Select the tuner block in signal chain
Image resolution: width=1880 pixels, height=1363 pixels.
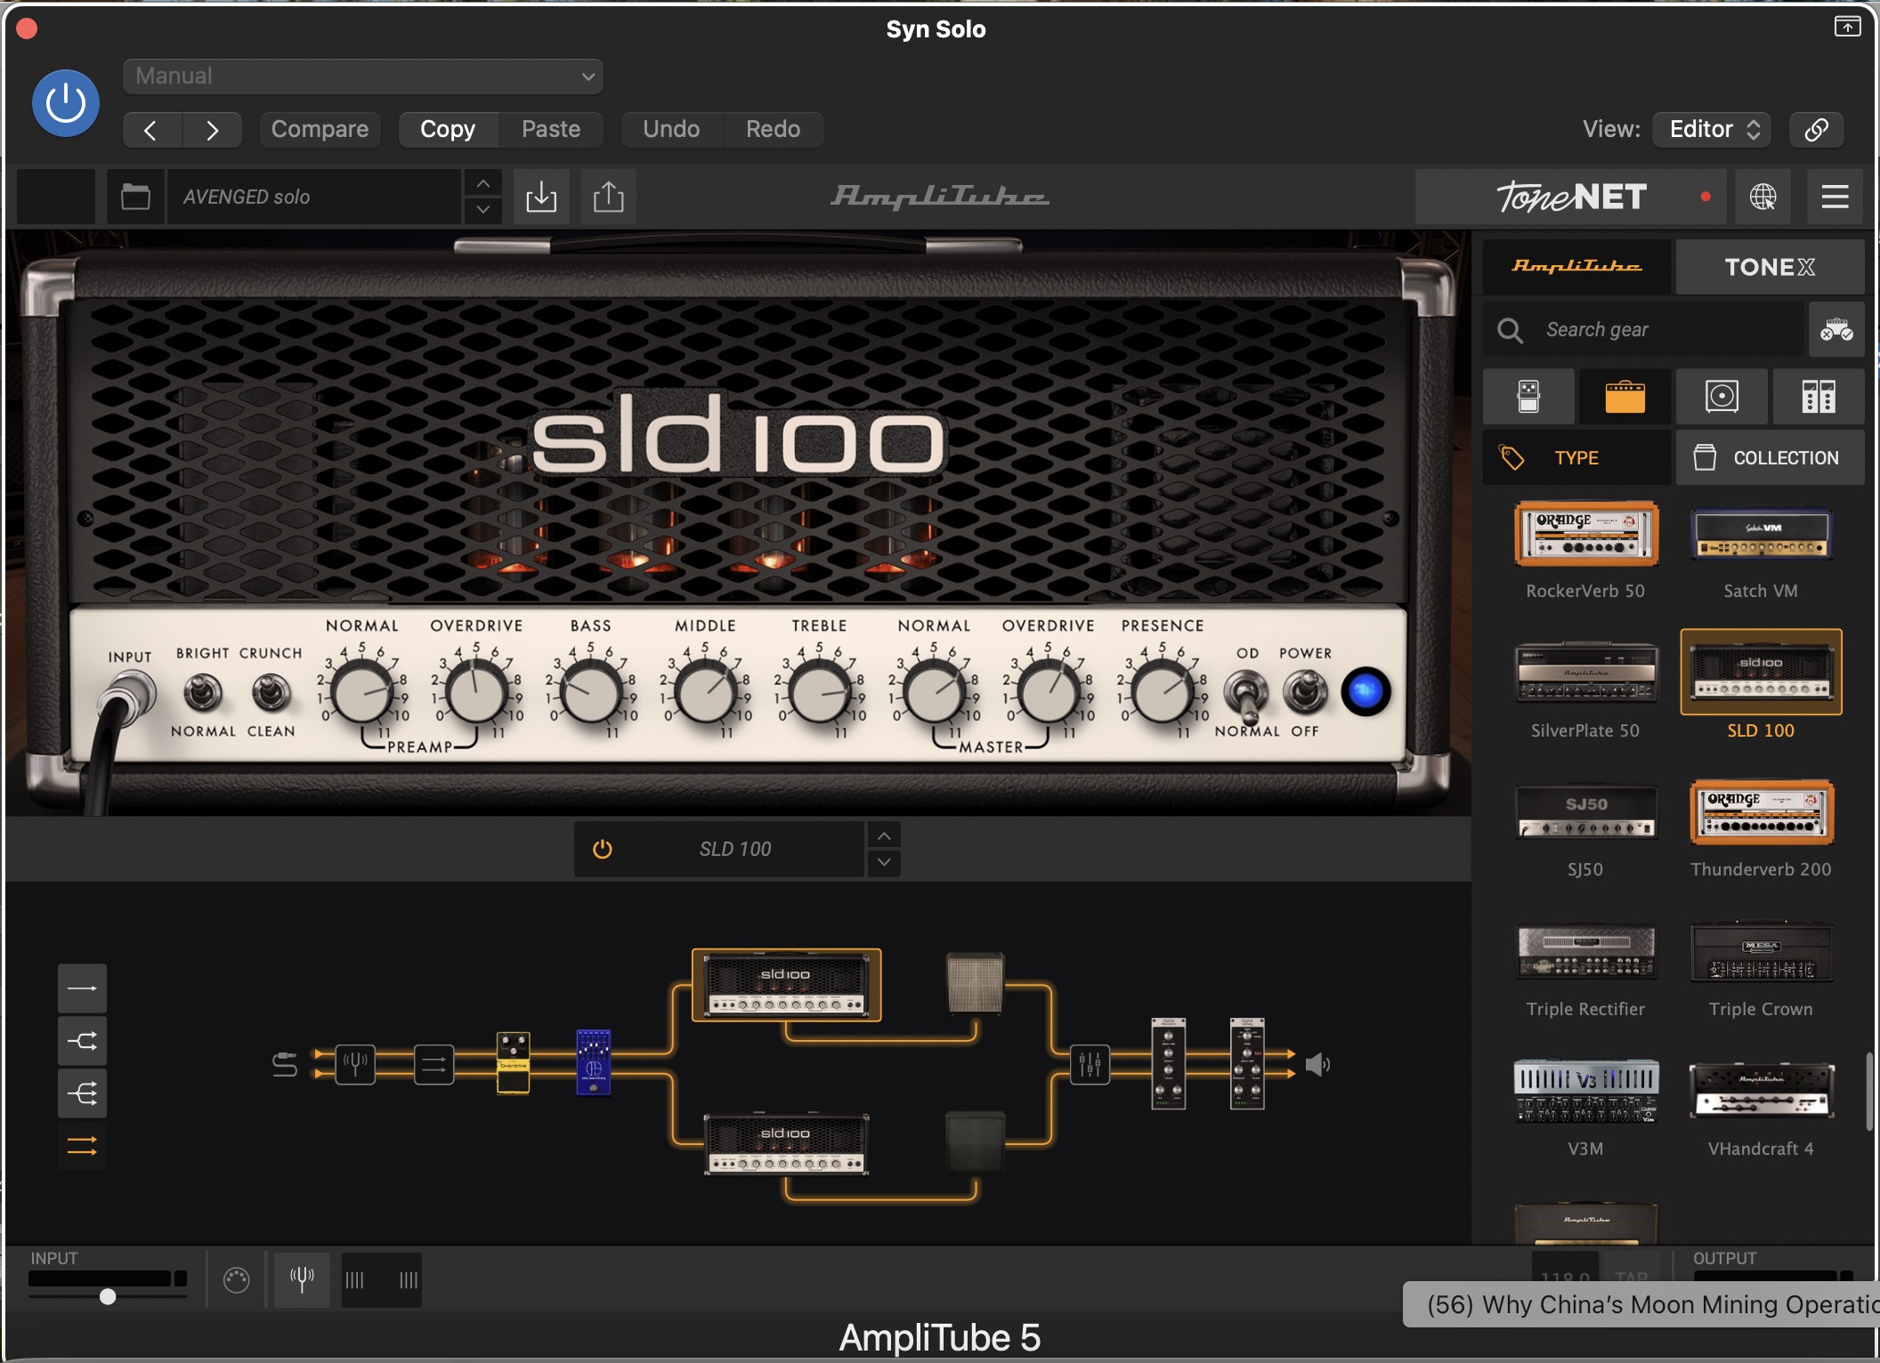click(x=355, y=1064)
